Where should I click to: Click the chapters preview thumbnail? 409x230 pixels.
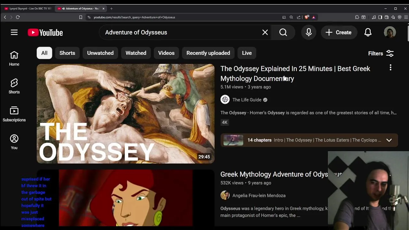(x=233, y=140)
